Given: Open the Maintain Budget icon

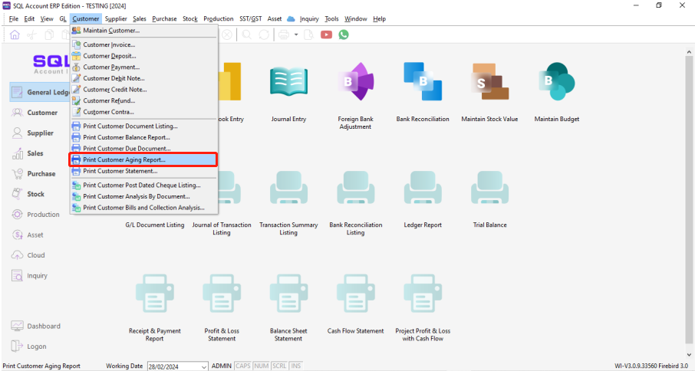Looking at the screenshot, I should tap(556, 83).
